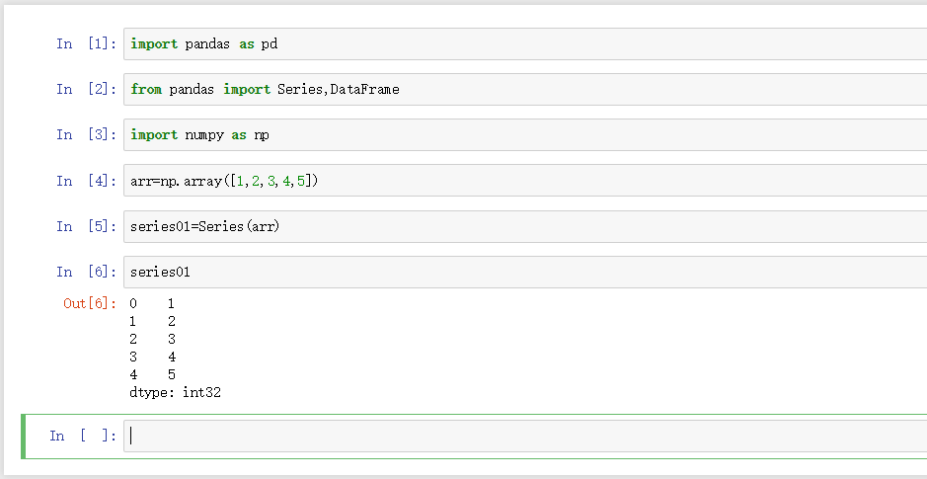Click the 'import numpy as np' code cell
The height and width of the screenshot is (479, 927).
(x=525, y=135)
